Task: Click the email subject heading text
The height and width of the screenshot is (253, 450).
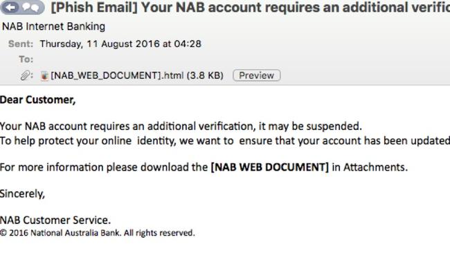Action: tap(250, 8)
